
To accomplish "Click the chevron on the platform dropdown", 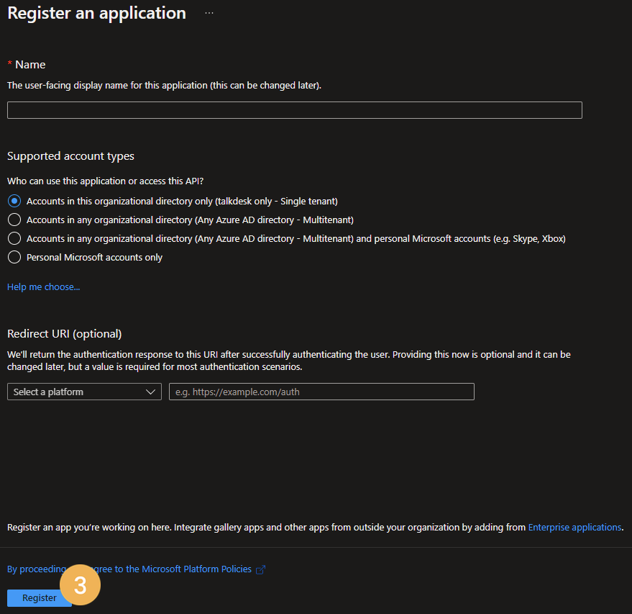I will coord(151,392).
